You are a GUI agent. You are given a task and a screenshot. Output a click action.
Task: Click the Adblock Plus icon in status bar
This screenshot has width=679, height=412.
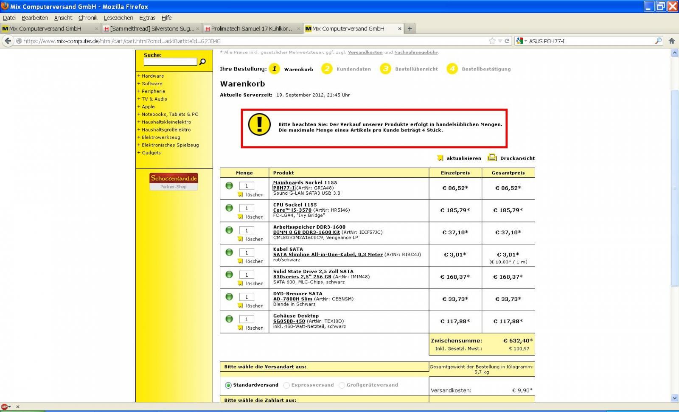click(x=5, y=406)
